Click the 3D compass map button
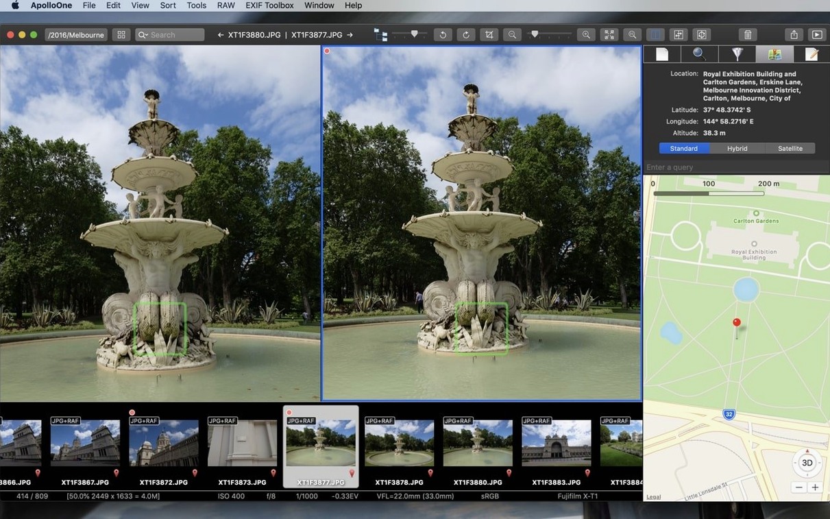Image resolution: width=830 pixels, height=519 pixels. [807, 462]
